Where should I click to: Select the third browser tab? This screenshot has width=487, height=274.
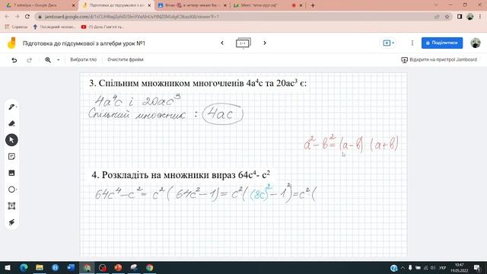click(x=193, y=5)
